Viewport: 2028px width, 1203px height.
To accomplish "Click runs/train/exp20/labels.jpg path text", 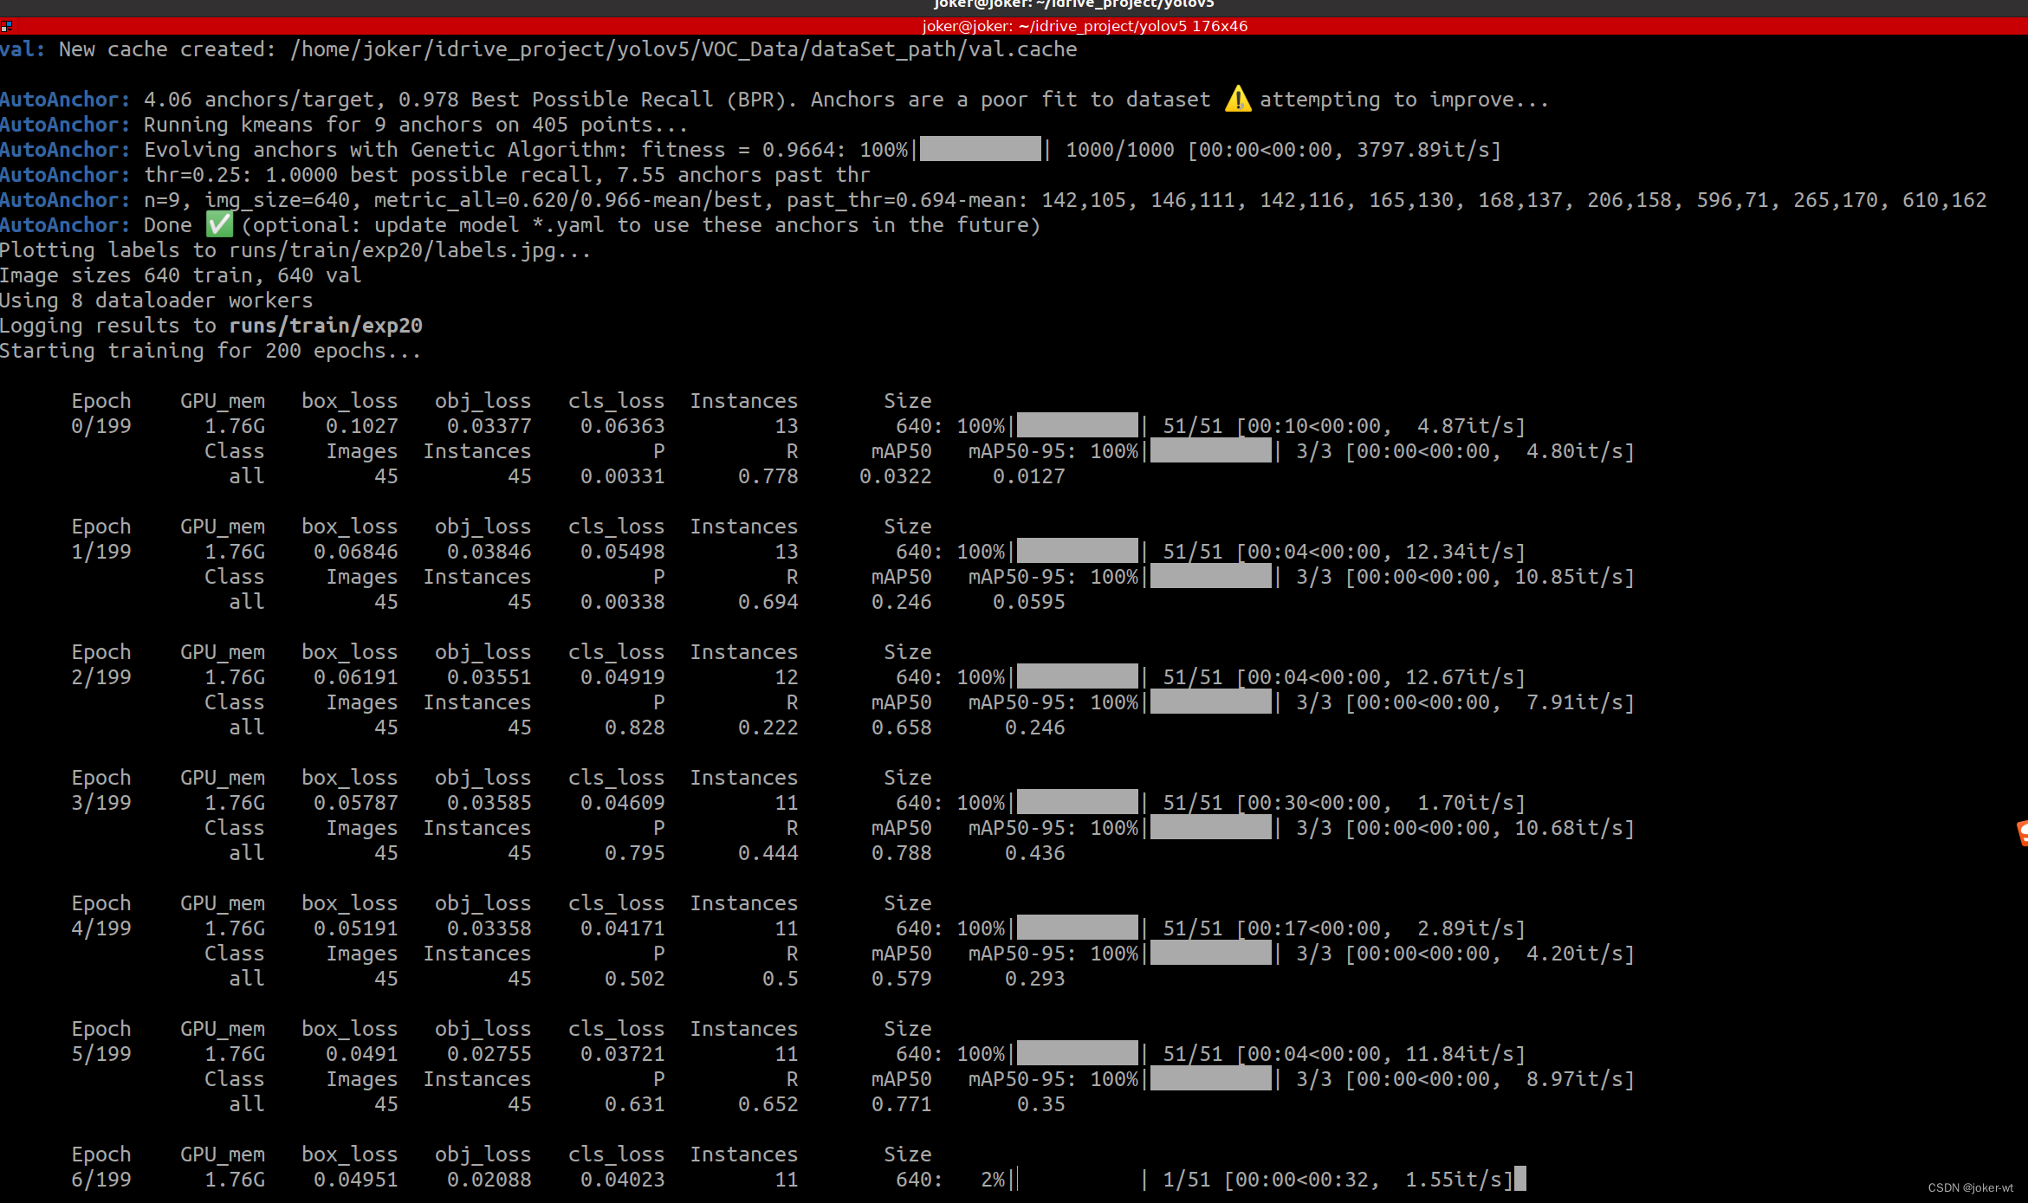I will click(392, 250).
